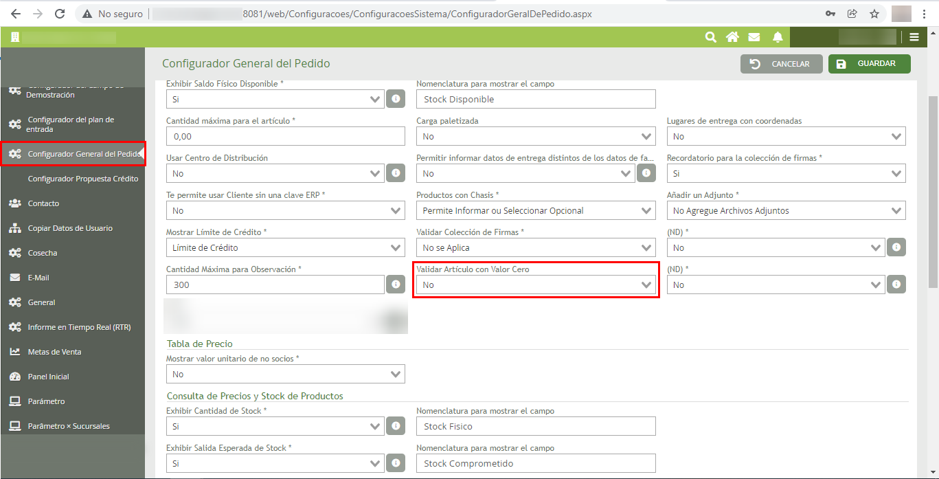Click the info icon beside Usar Centro de Distribución
The image size is (939, 479).
396,173
